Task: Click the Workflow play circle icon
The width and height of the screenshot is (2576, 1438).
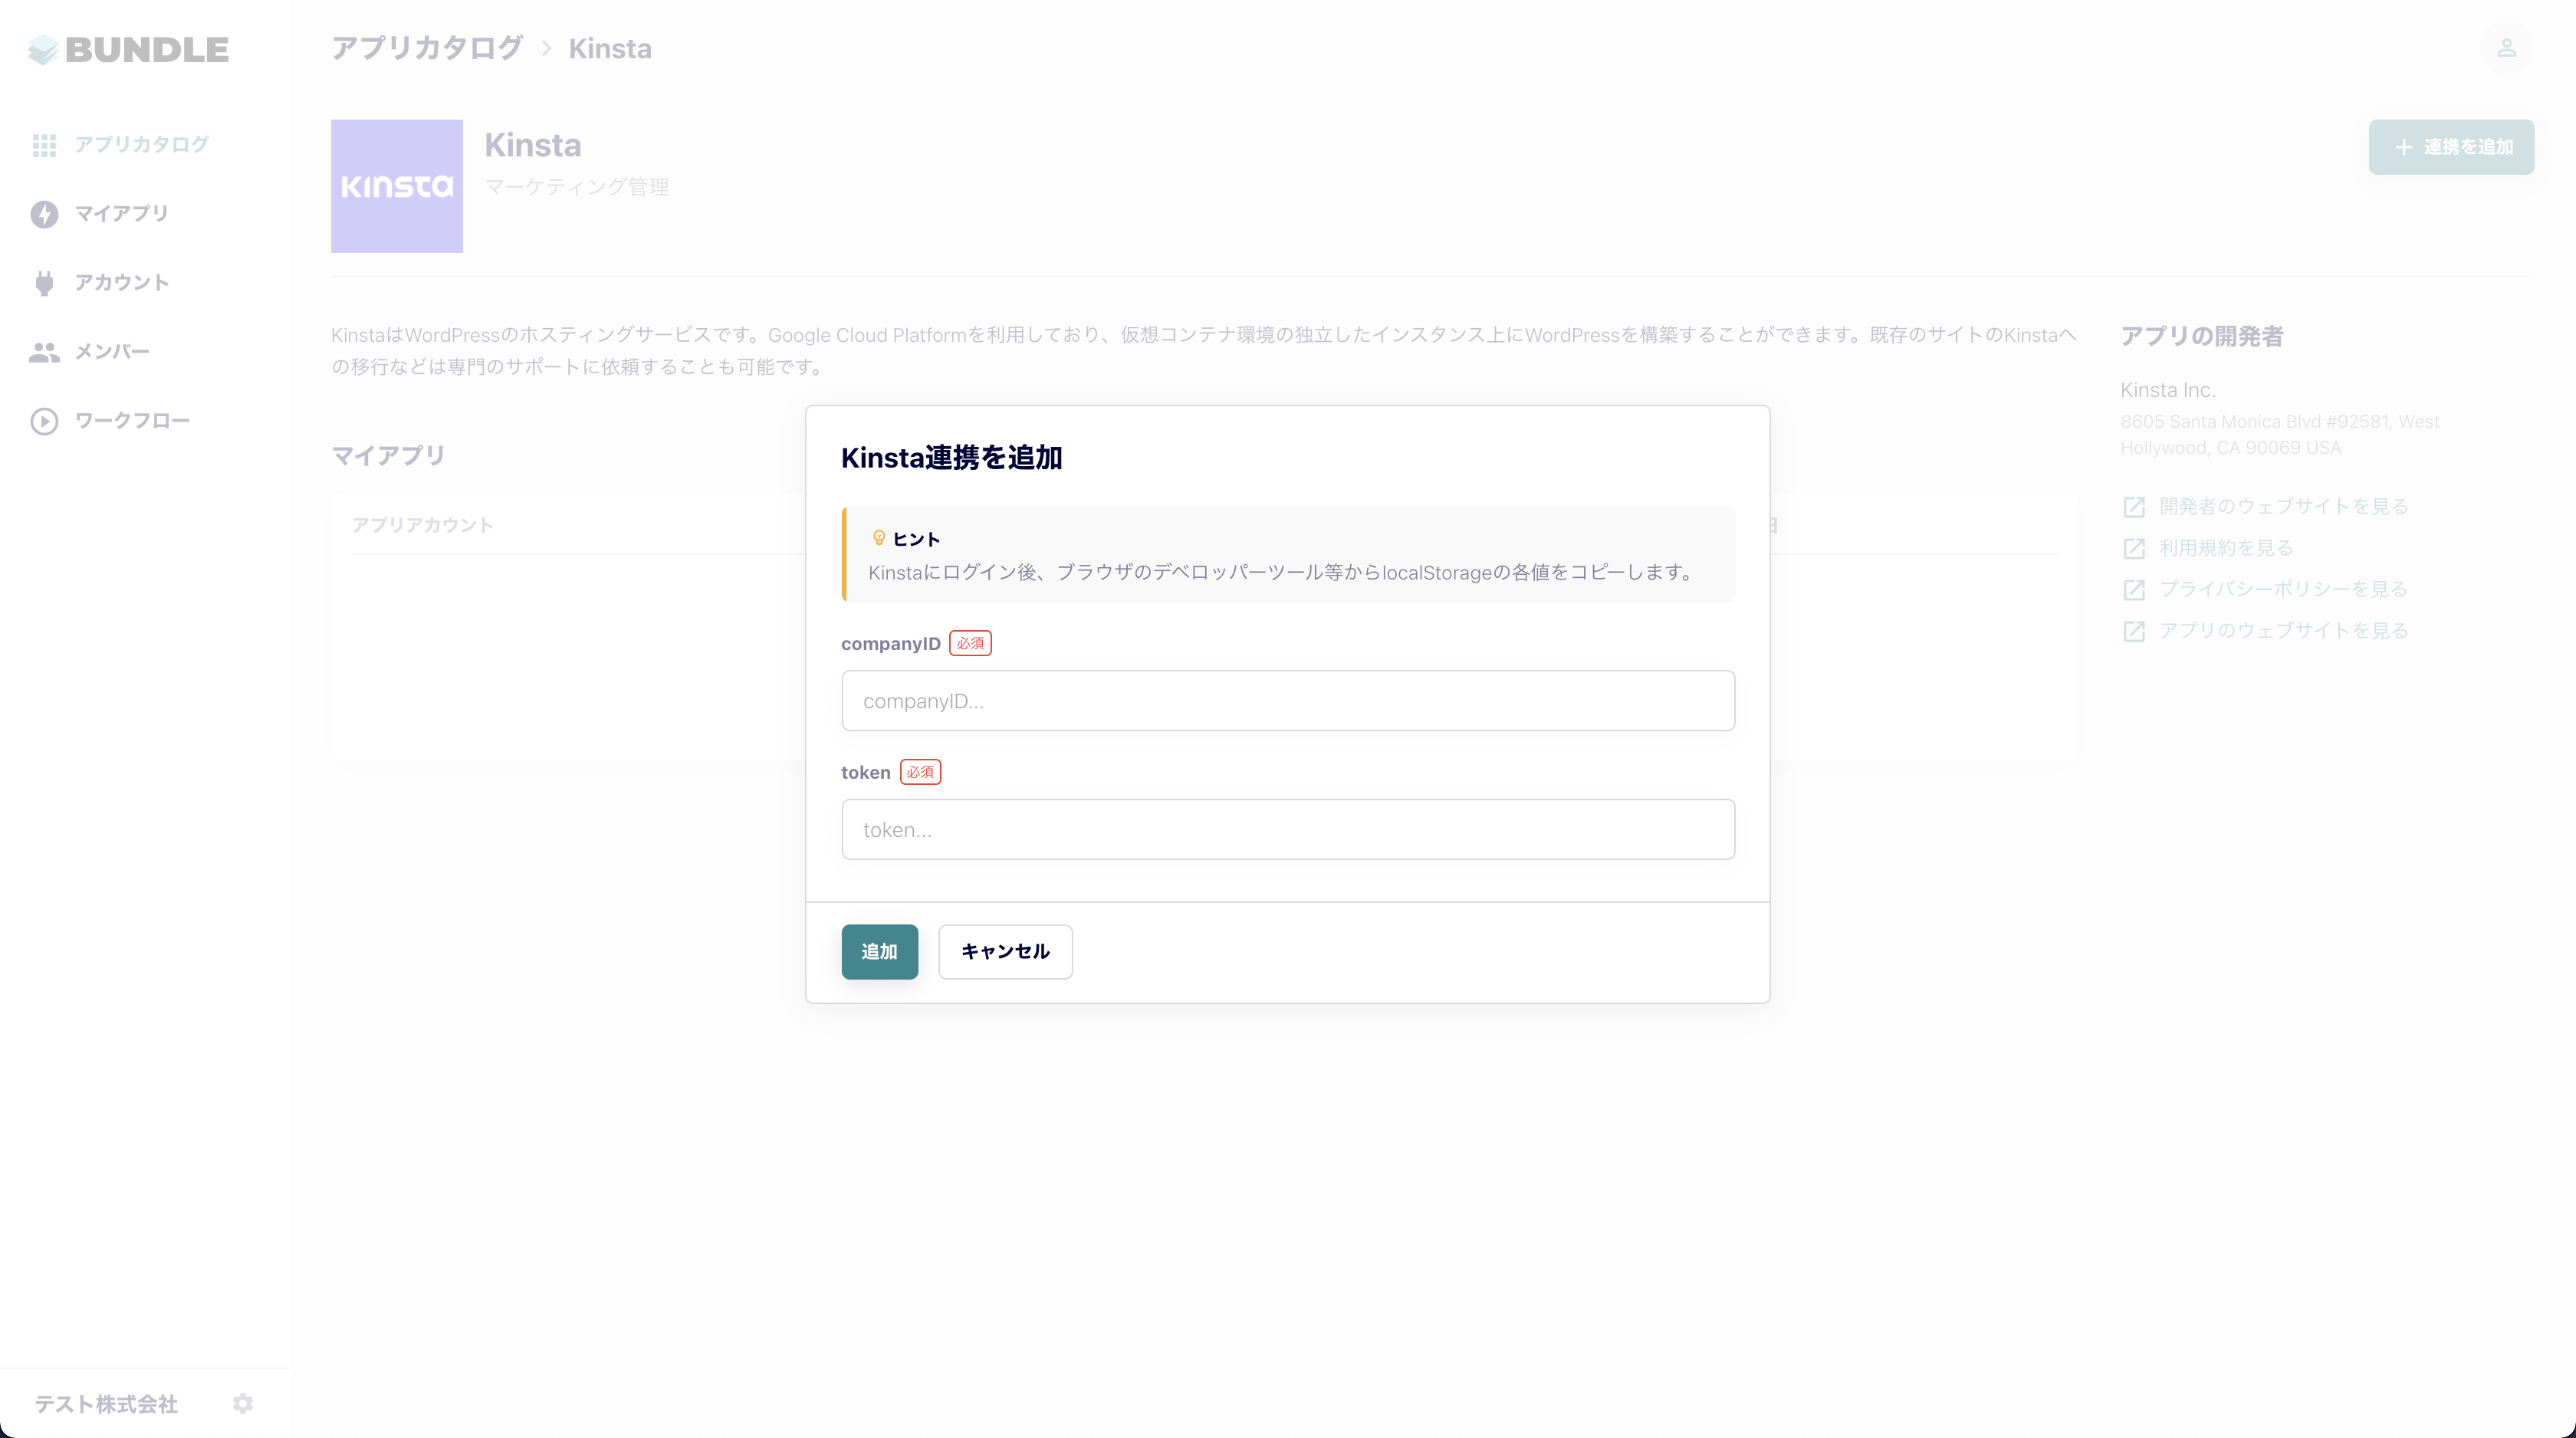Action: 44,421
